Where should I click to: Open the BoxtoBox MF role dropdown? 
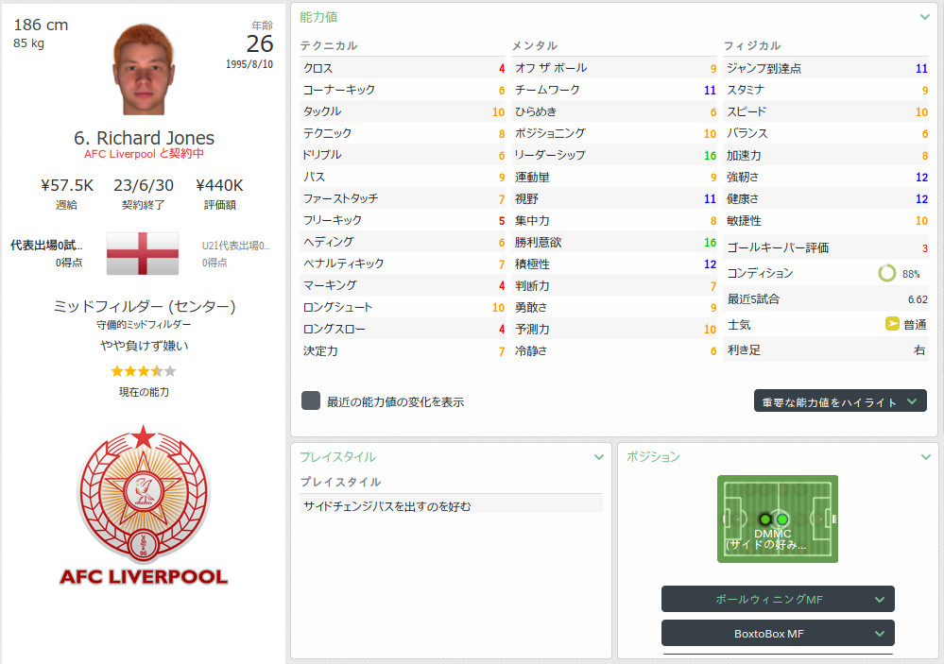pos(778,633)
